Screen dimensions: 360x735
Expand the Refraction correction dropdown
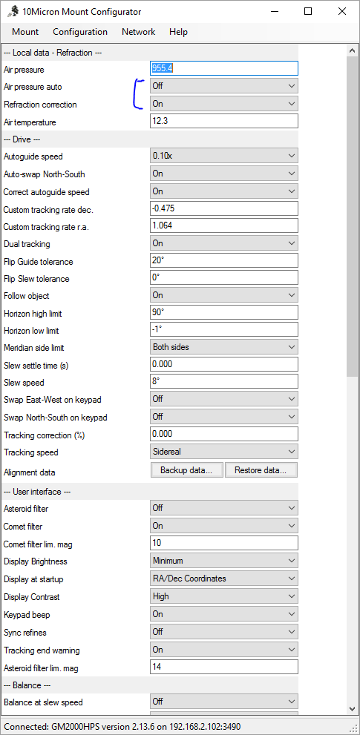point(224,104)
